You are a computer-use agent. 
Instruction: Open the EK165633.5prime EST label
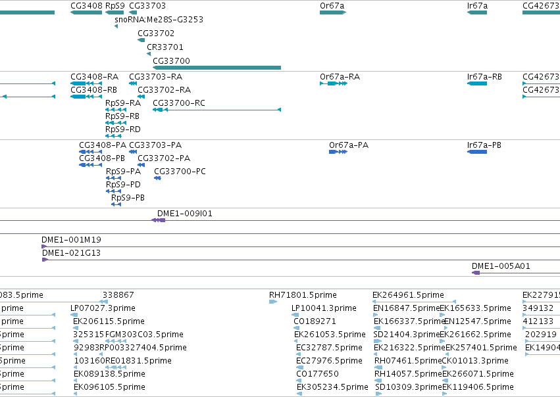click(475, 308)
